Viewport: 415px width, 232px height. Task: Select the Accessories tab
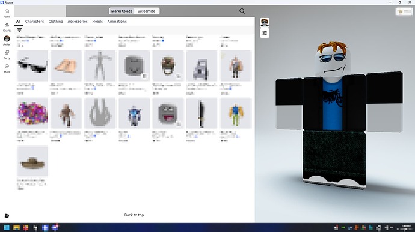[78, 22]
